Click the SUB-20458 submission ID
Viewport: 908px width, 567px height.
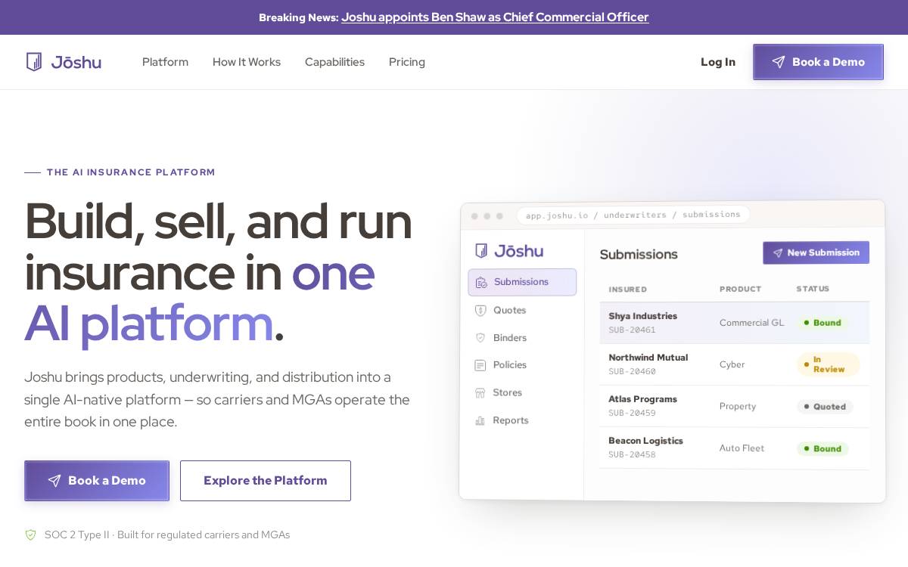(x=632, y=455)
